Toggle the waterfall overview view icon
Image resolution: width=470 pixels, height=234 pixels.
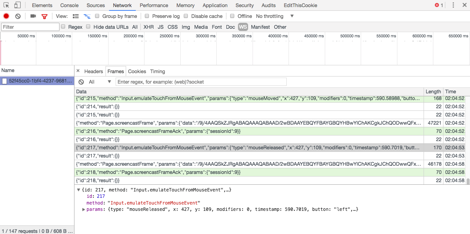tap(87, 16)
